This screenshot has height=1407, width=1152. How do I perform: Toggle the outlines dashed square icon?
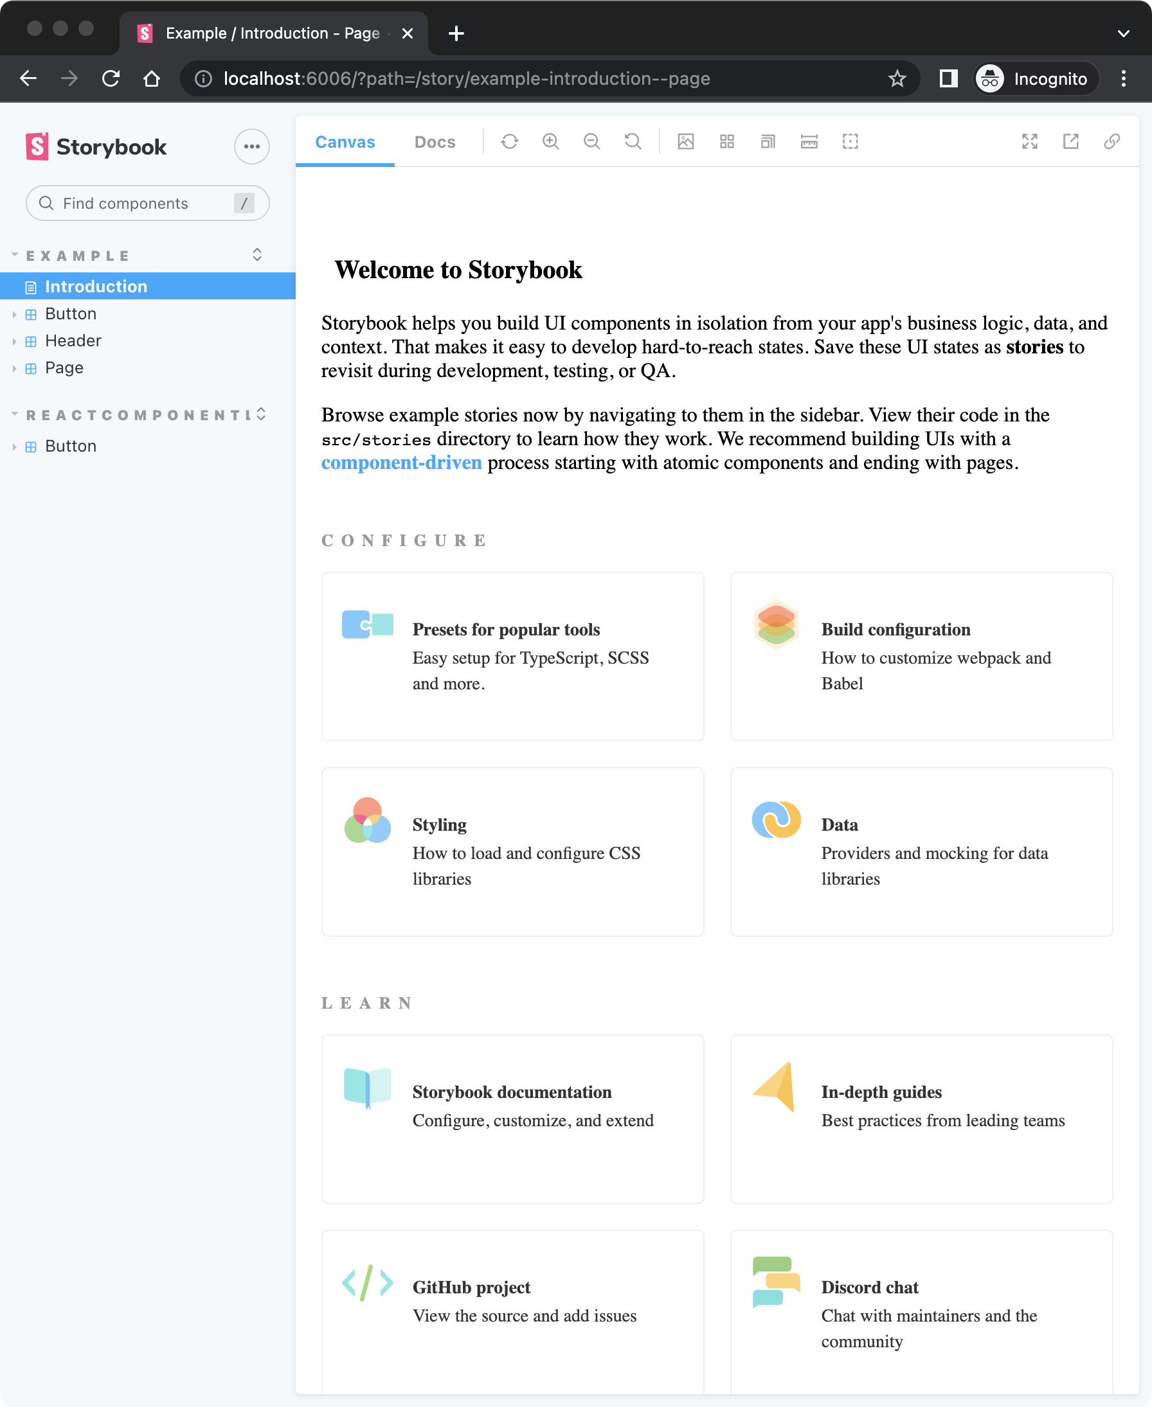850,141
